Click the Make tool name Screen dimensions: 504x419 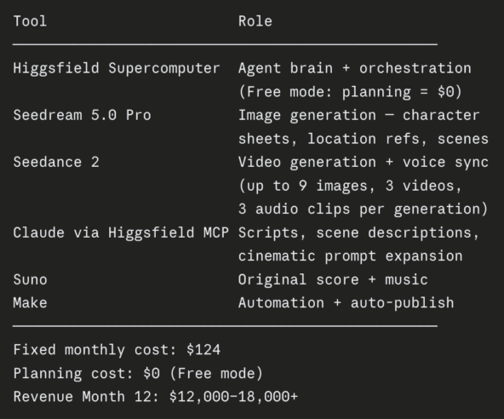pyautogui.click(x=30, y=303)
